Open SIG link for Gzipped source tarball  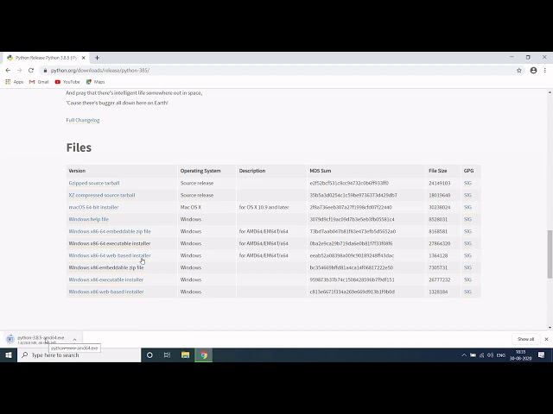click(467, 183)
